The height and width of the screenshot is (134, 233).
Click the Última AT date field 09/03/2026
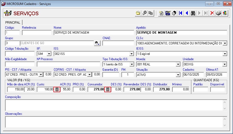pyautogui.click(x=217, y=75)
